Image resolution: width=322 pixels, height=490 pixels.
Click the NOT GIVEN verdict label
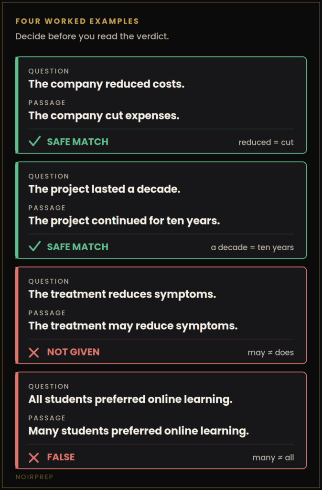click(x=73, y=352)
